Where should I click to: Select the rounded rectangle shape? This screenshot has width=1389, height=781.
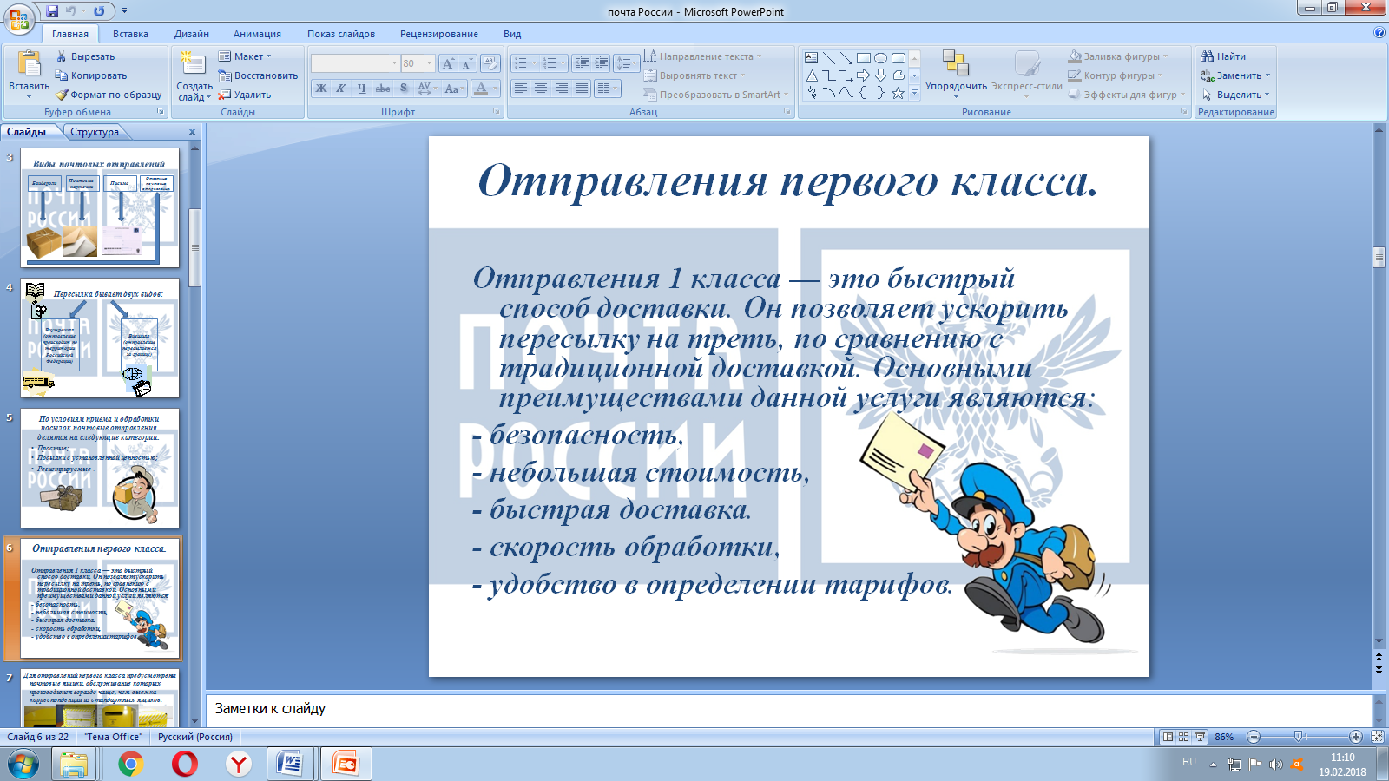[898, 58]
